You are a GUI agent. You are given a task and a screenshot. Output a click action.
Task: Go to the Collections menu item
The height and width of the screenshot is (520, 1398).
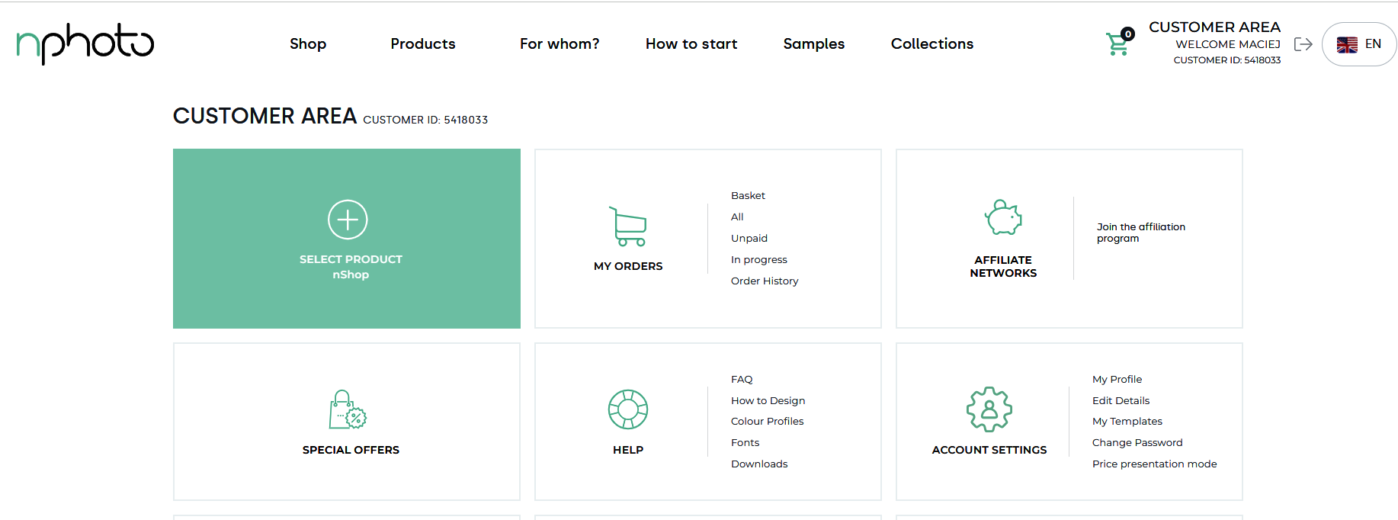click(x=931, y=44)
